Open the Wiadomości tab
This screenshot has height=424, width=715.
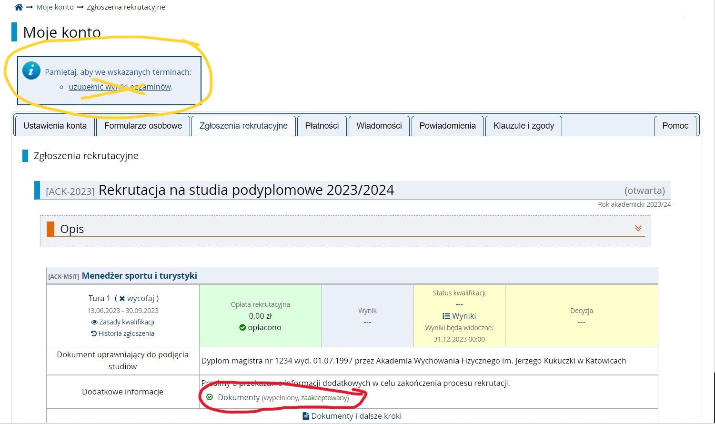(x=379, y=125)
